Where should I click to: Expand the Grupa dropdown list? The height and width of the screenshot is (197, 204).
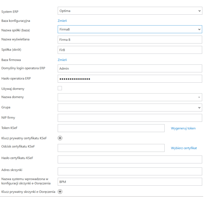(x=130, y=107)
